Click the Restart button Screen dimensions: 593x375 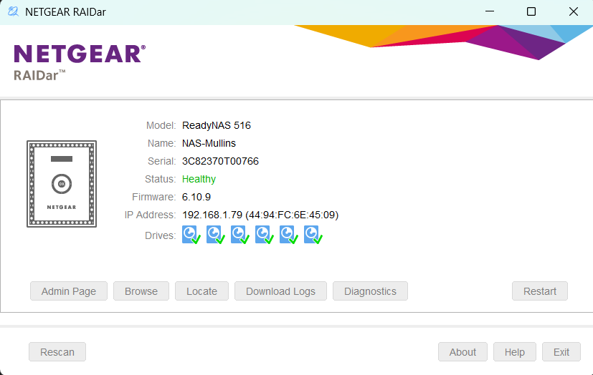540,291
